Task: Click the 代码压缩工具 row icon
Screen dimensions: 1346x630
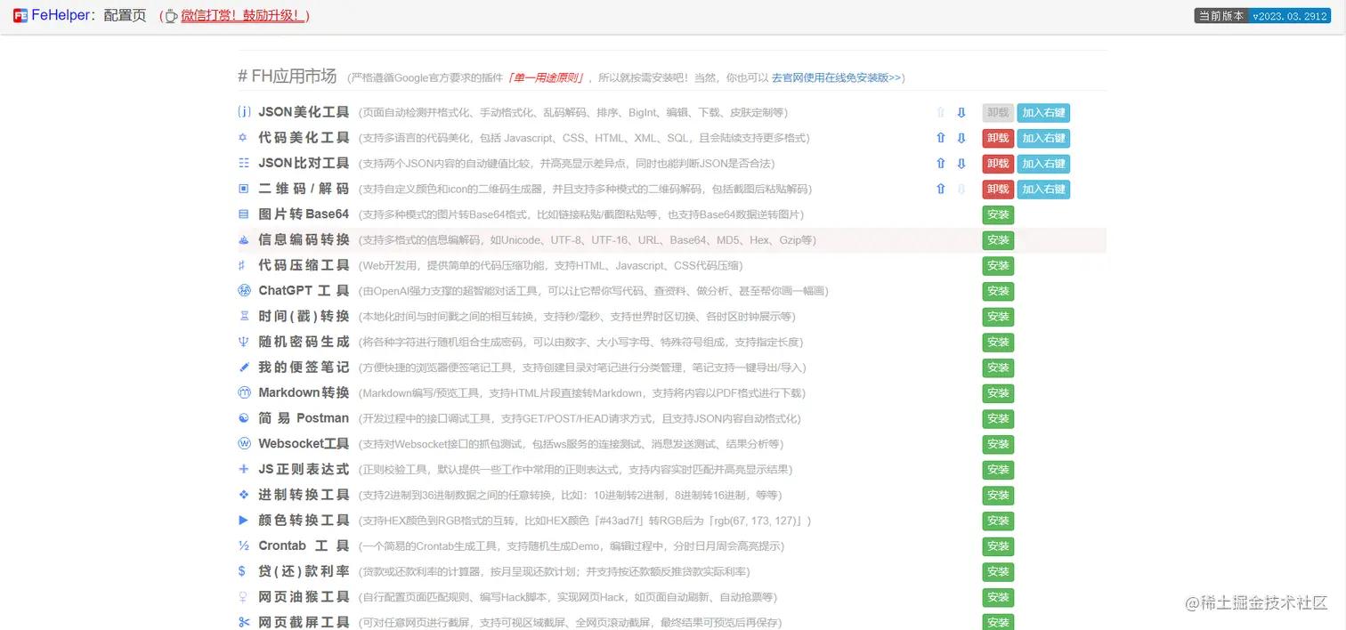Action: point(242,265)
